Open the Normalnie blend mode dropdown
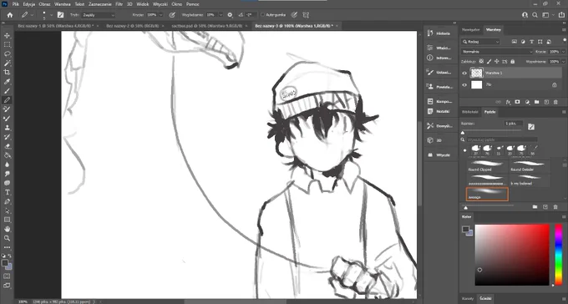Image resolution: width=568 pixels, height=304 pixels. [x=497, y=52]
